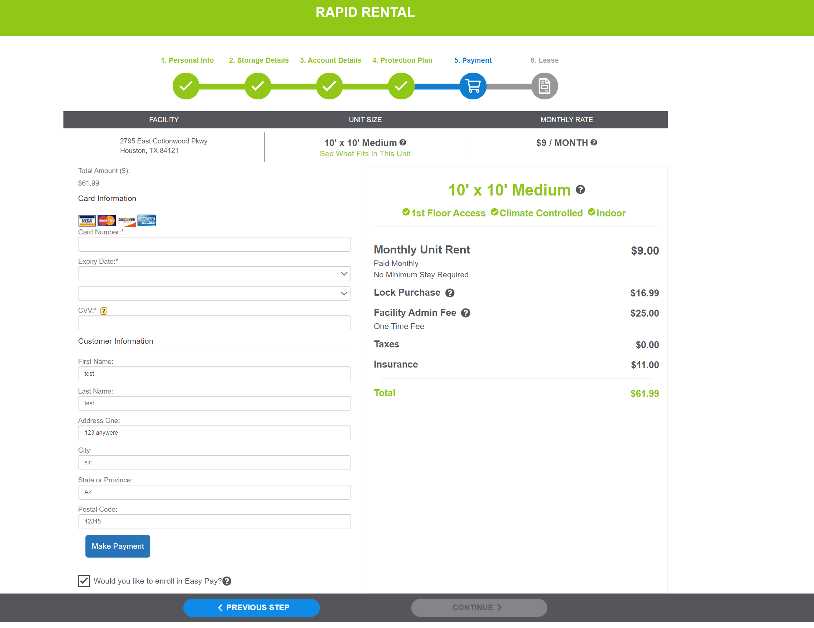Open Facility Admin Fee help icon

pyautogui.click(x=466, y=313)
